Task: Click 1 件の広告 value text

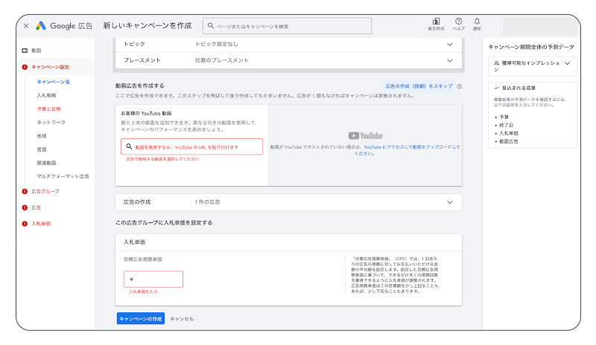Action: point(208,202)
